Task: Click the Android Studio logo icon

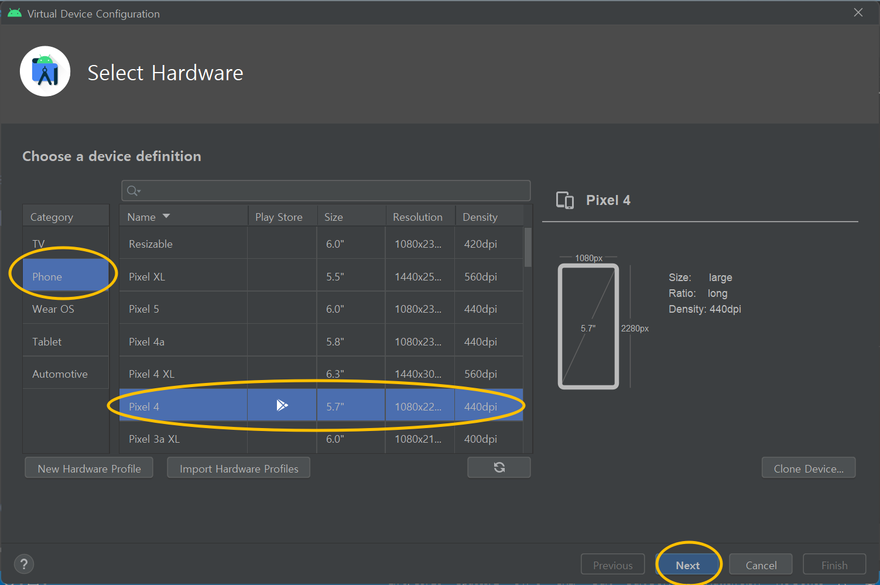Action: [45, 71]
